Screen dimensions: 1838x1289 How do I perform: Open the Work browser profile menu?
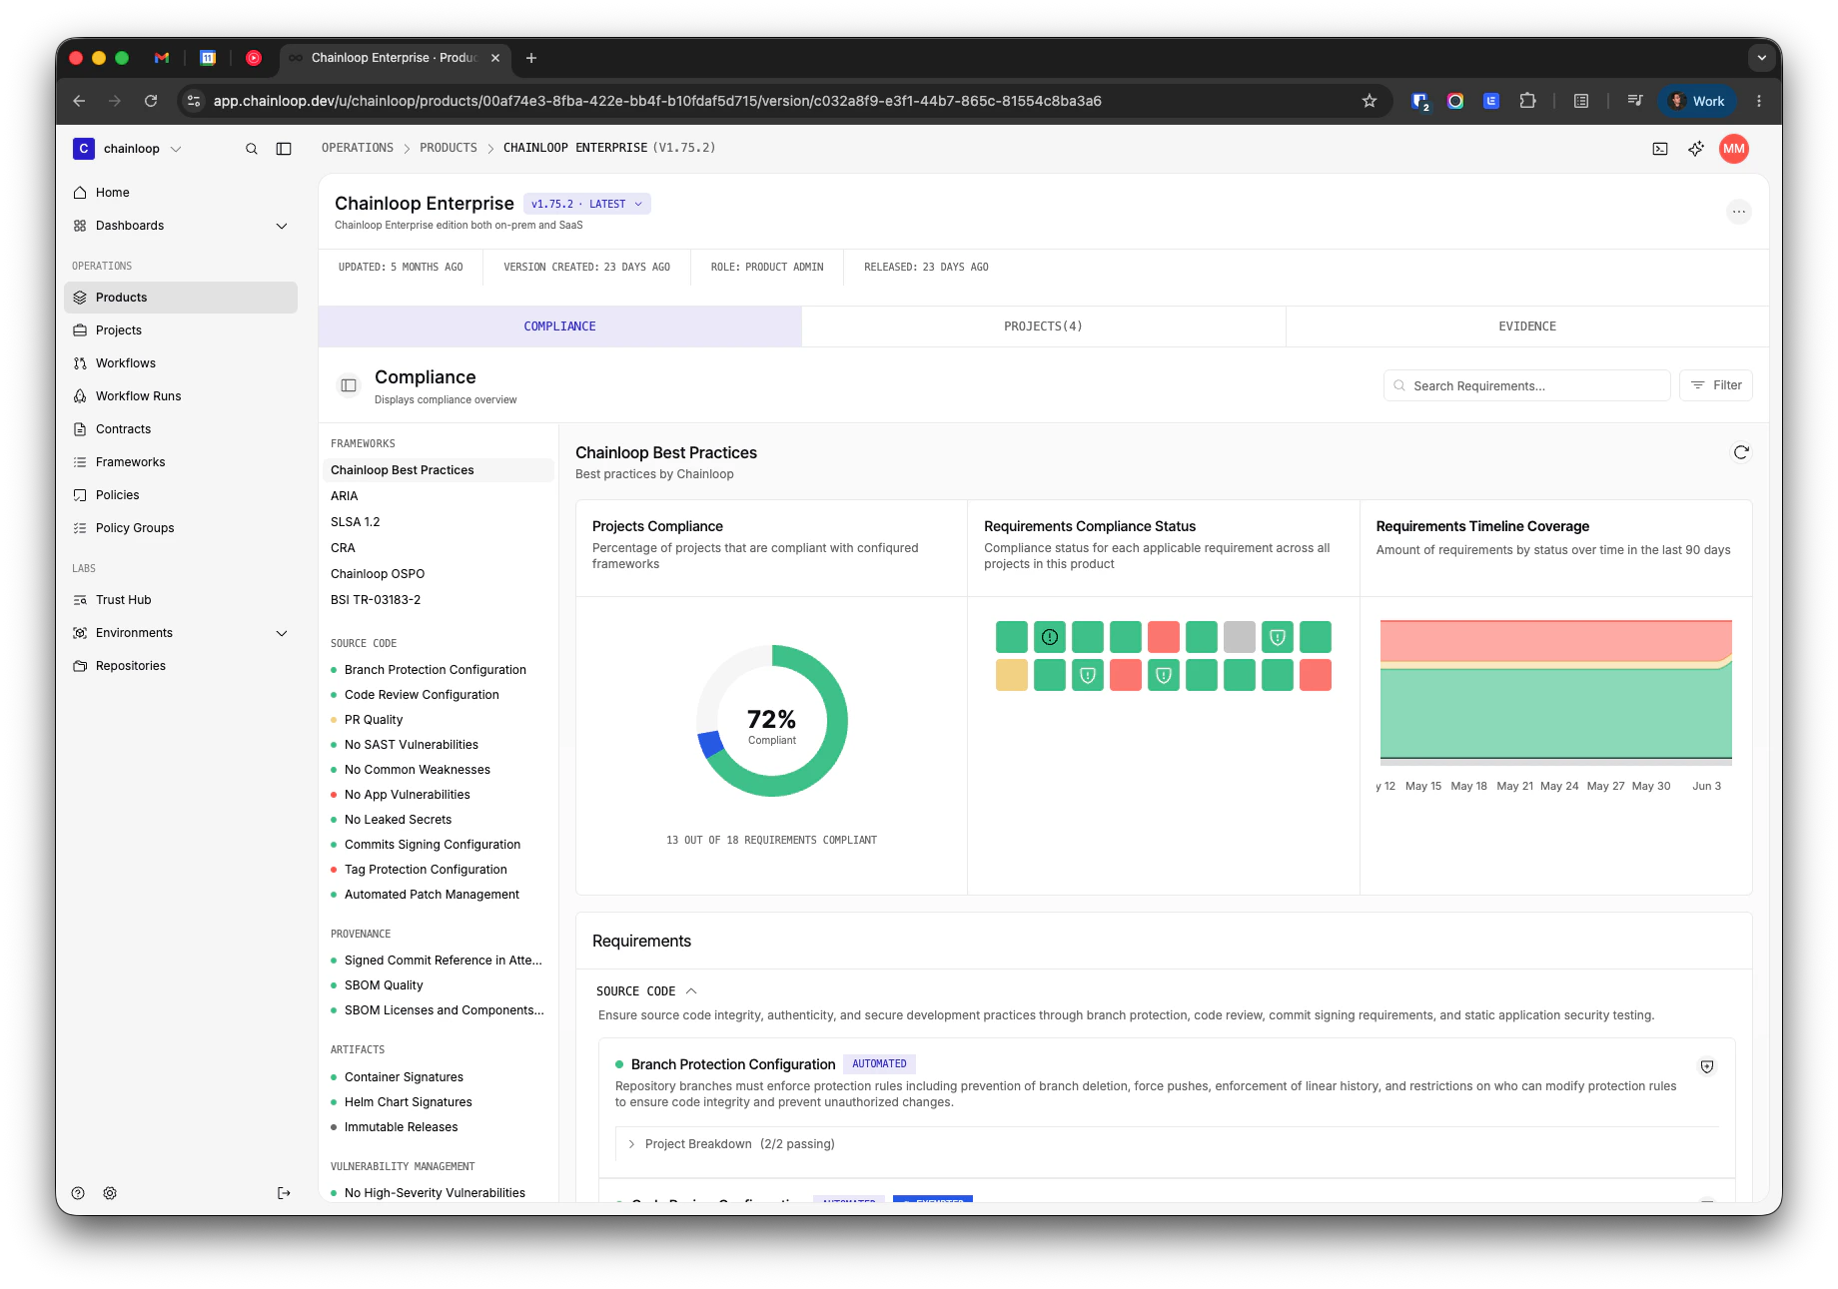1697,101
